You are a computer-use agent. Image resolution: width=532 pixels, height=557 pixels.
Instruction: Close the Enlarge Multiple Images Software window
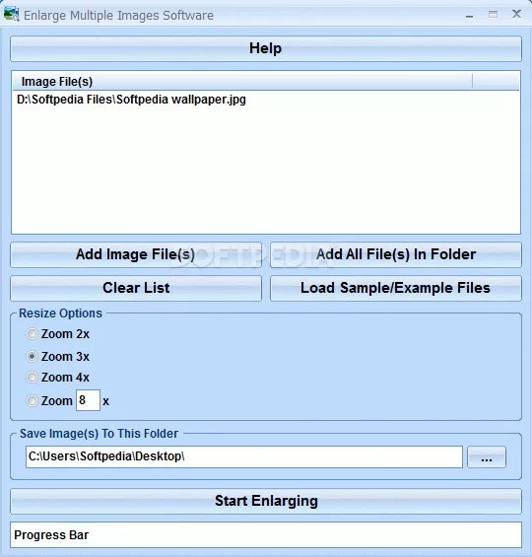(516, 14)
